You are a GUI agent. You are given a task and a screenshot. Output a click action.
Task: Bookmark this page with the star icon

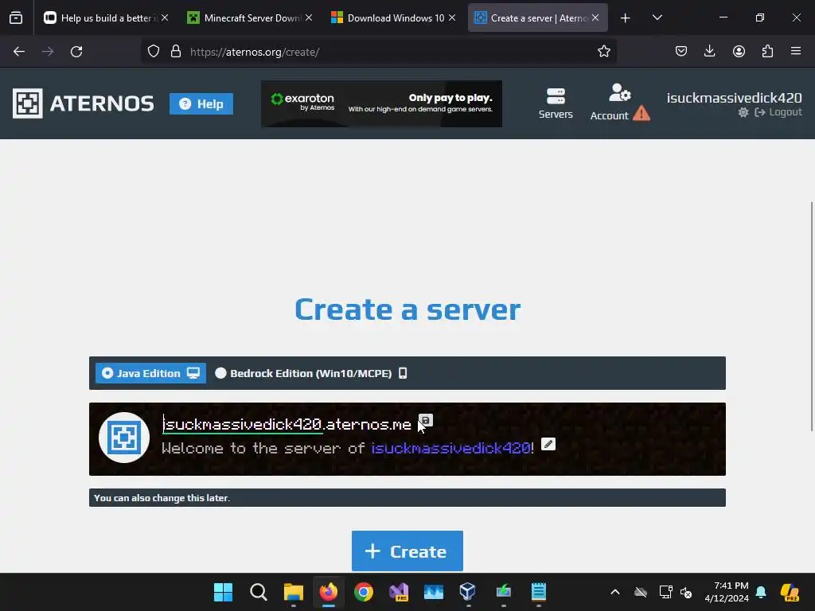603,52
